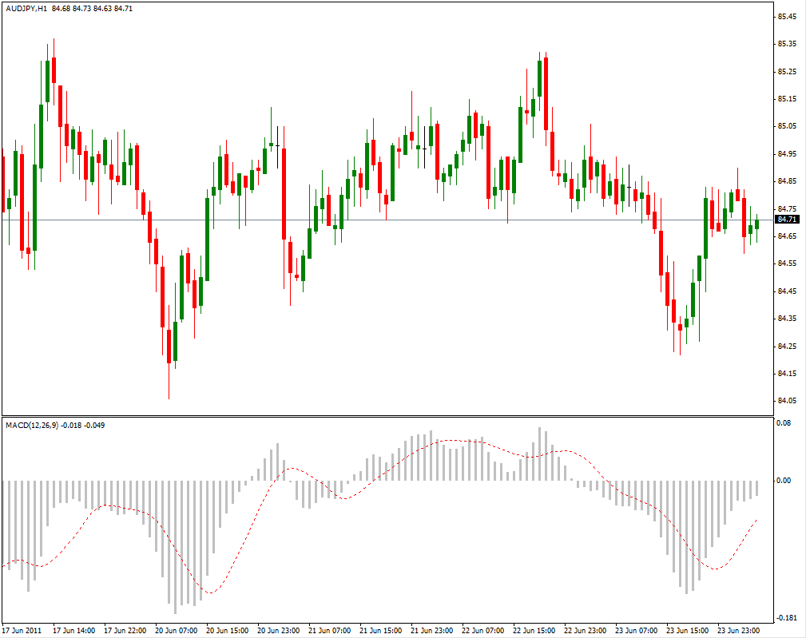Click the MACD -0.181 scale label

point(785,618)
